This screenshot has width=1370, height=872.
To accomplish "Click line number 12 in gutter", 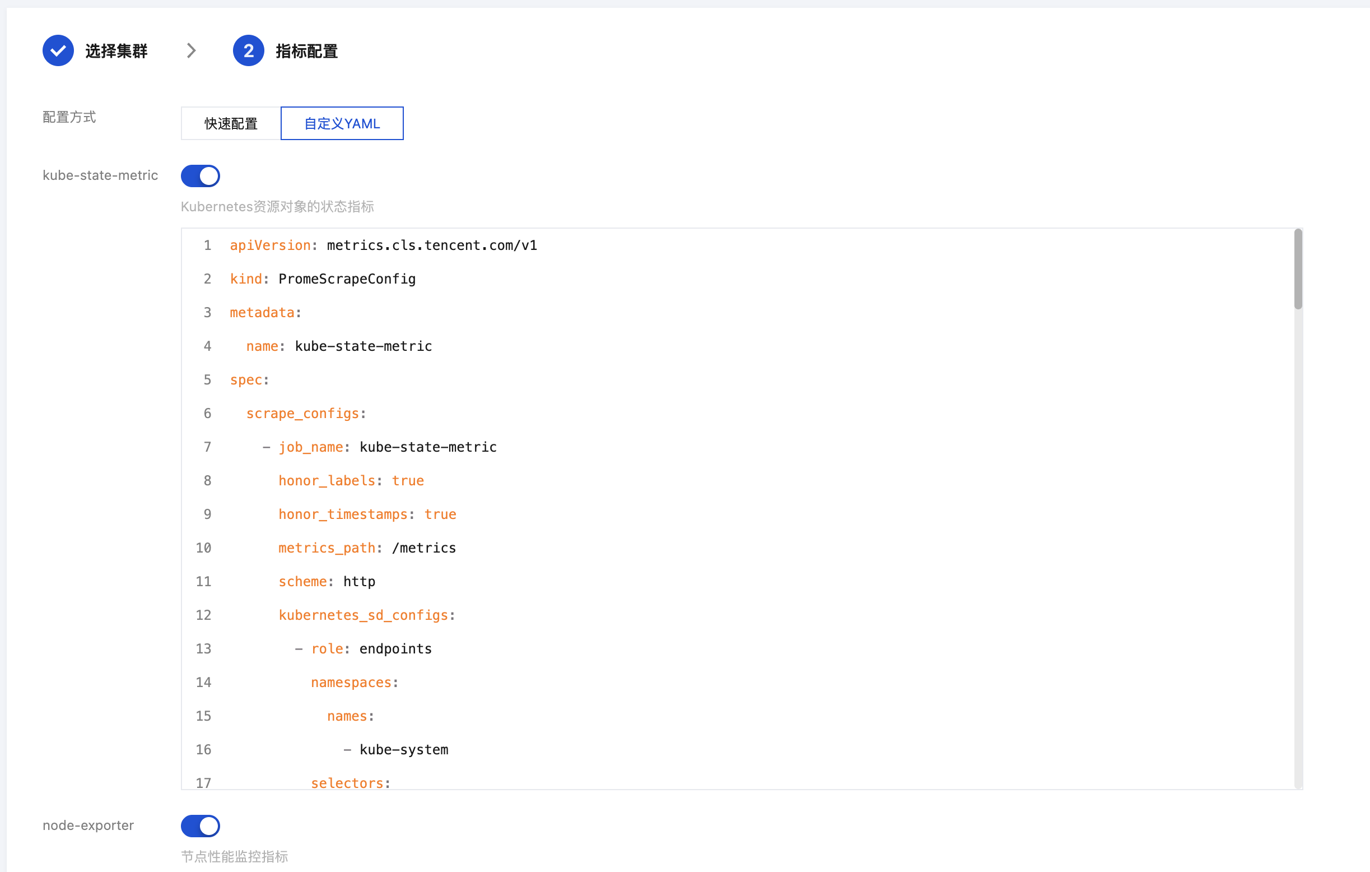I will tap(204, 615).
